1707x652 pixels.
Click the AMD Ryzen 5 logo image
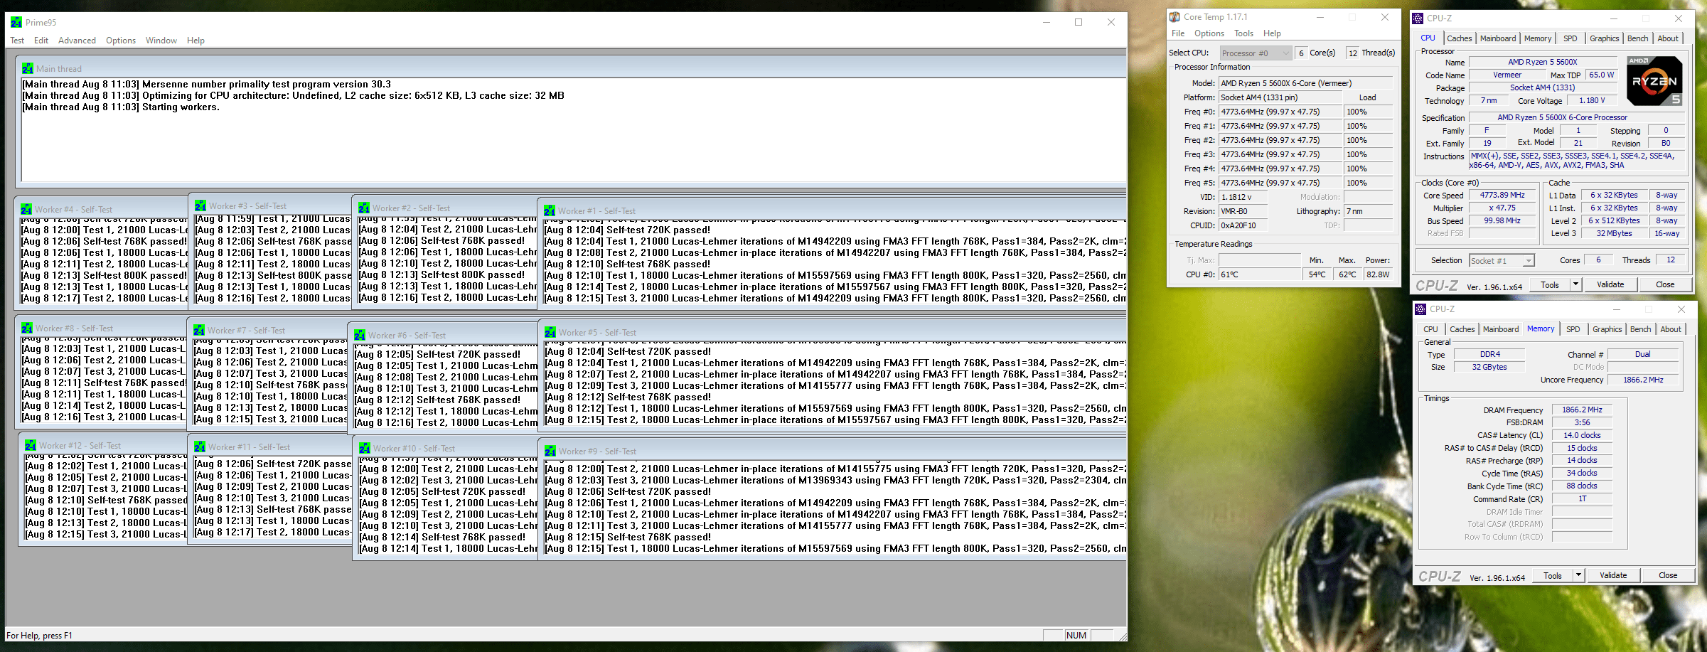tap(1654, 81)
